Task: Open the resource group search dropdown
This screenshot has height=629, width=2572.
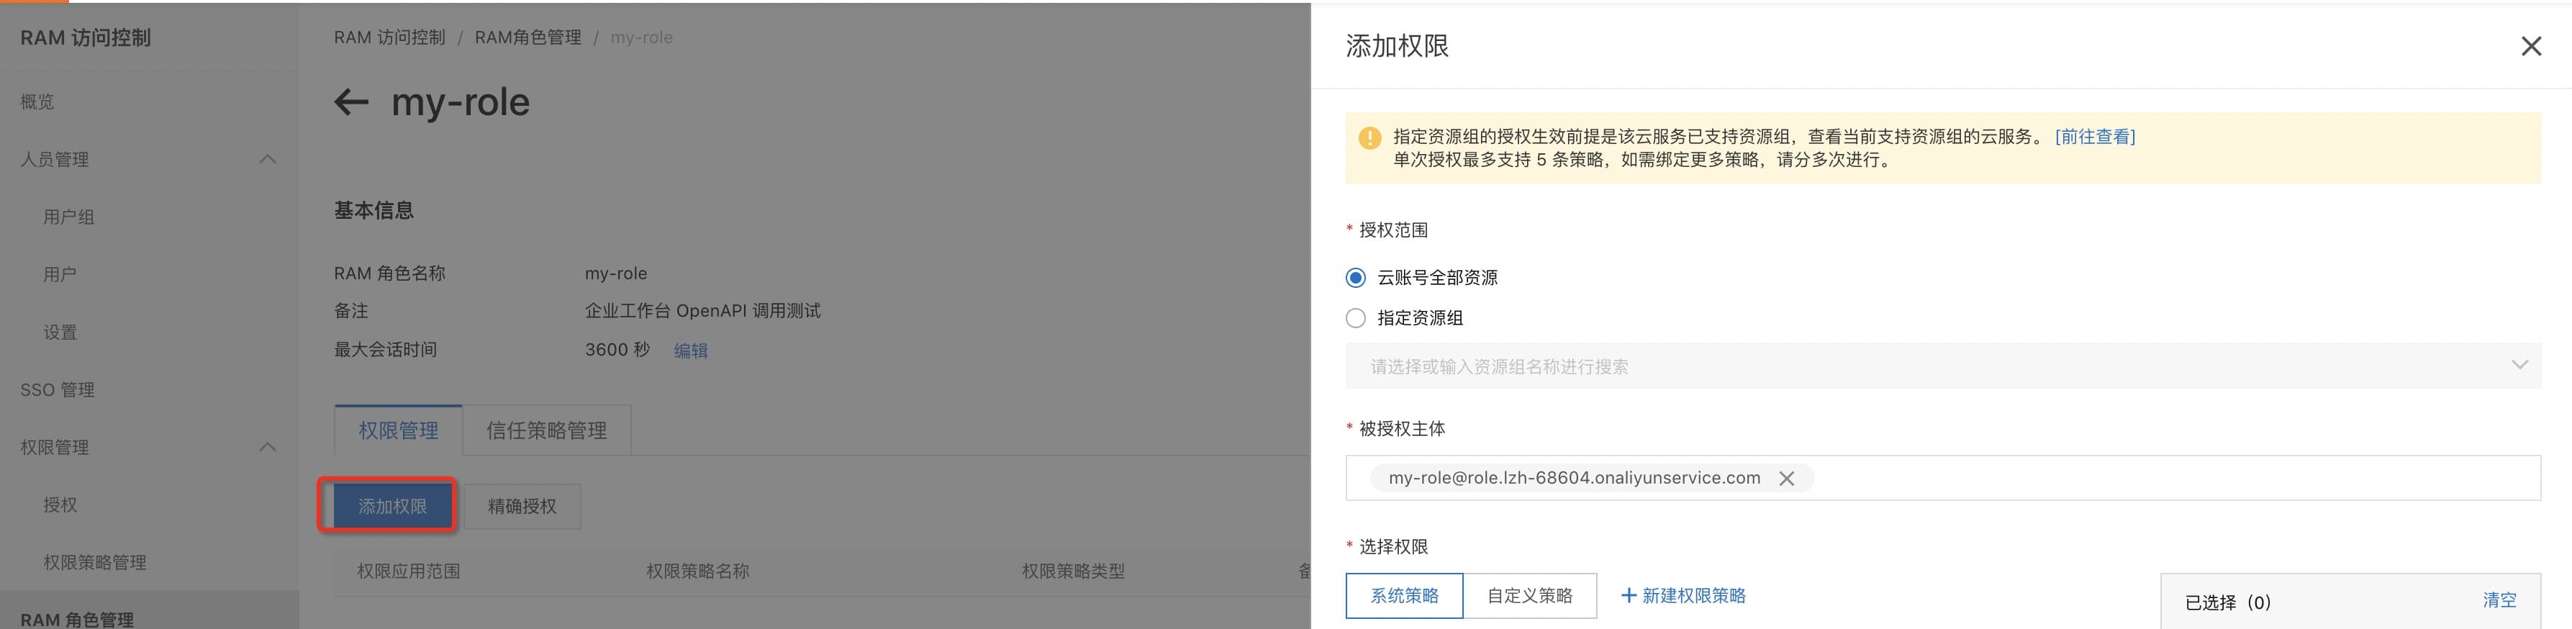Action: [x=1942, y=366]
